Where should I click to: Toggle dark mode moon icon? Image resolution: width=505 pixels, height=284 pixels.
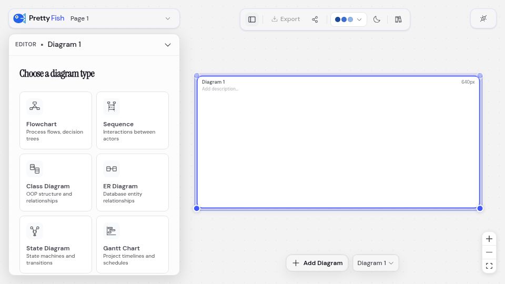coord(377,19)
